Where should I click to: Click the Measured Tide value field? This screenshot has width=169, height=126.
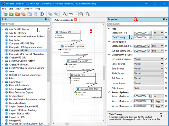[x=141, y=33]
